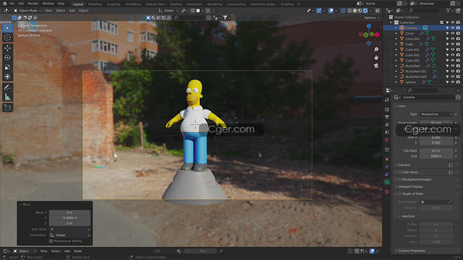This screenshot has width=463, height=260.
Task: Click the New material button in node editor
Action: click(203, 251)
